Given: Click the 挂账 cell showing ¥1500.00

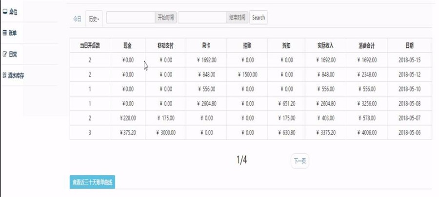Looking at the screenshot, I should 247,74.
